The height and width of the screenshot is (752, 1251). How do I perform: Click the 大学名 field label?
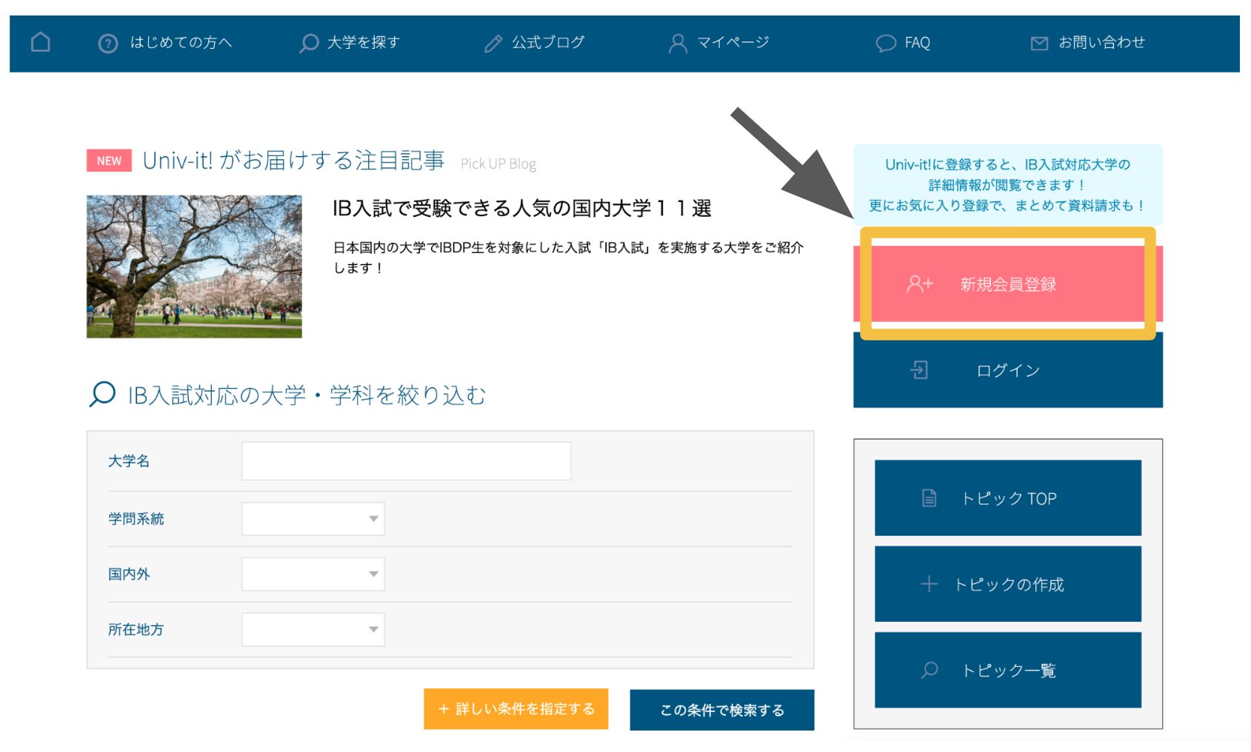click(129, 461)
